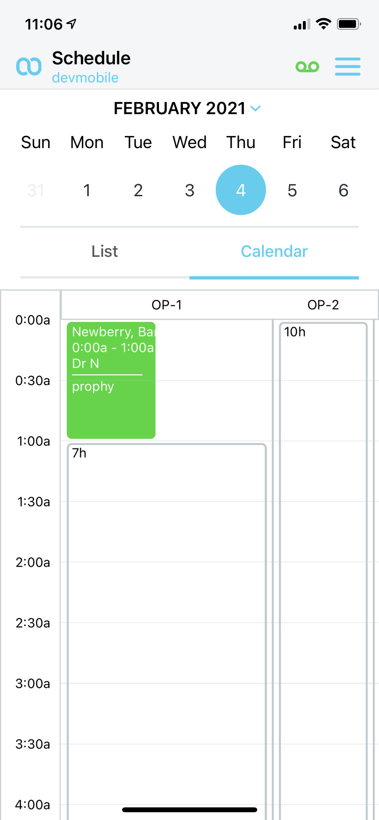The image size is (379, 820).
Task: Tap the 10h open slot in OP-2
Action: pyautogui.click(x=323, y=551)
